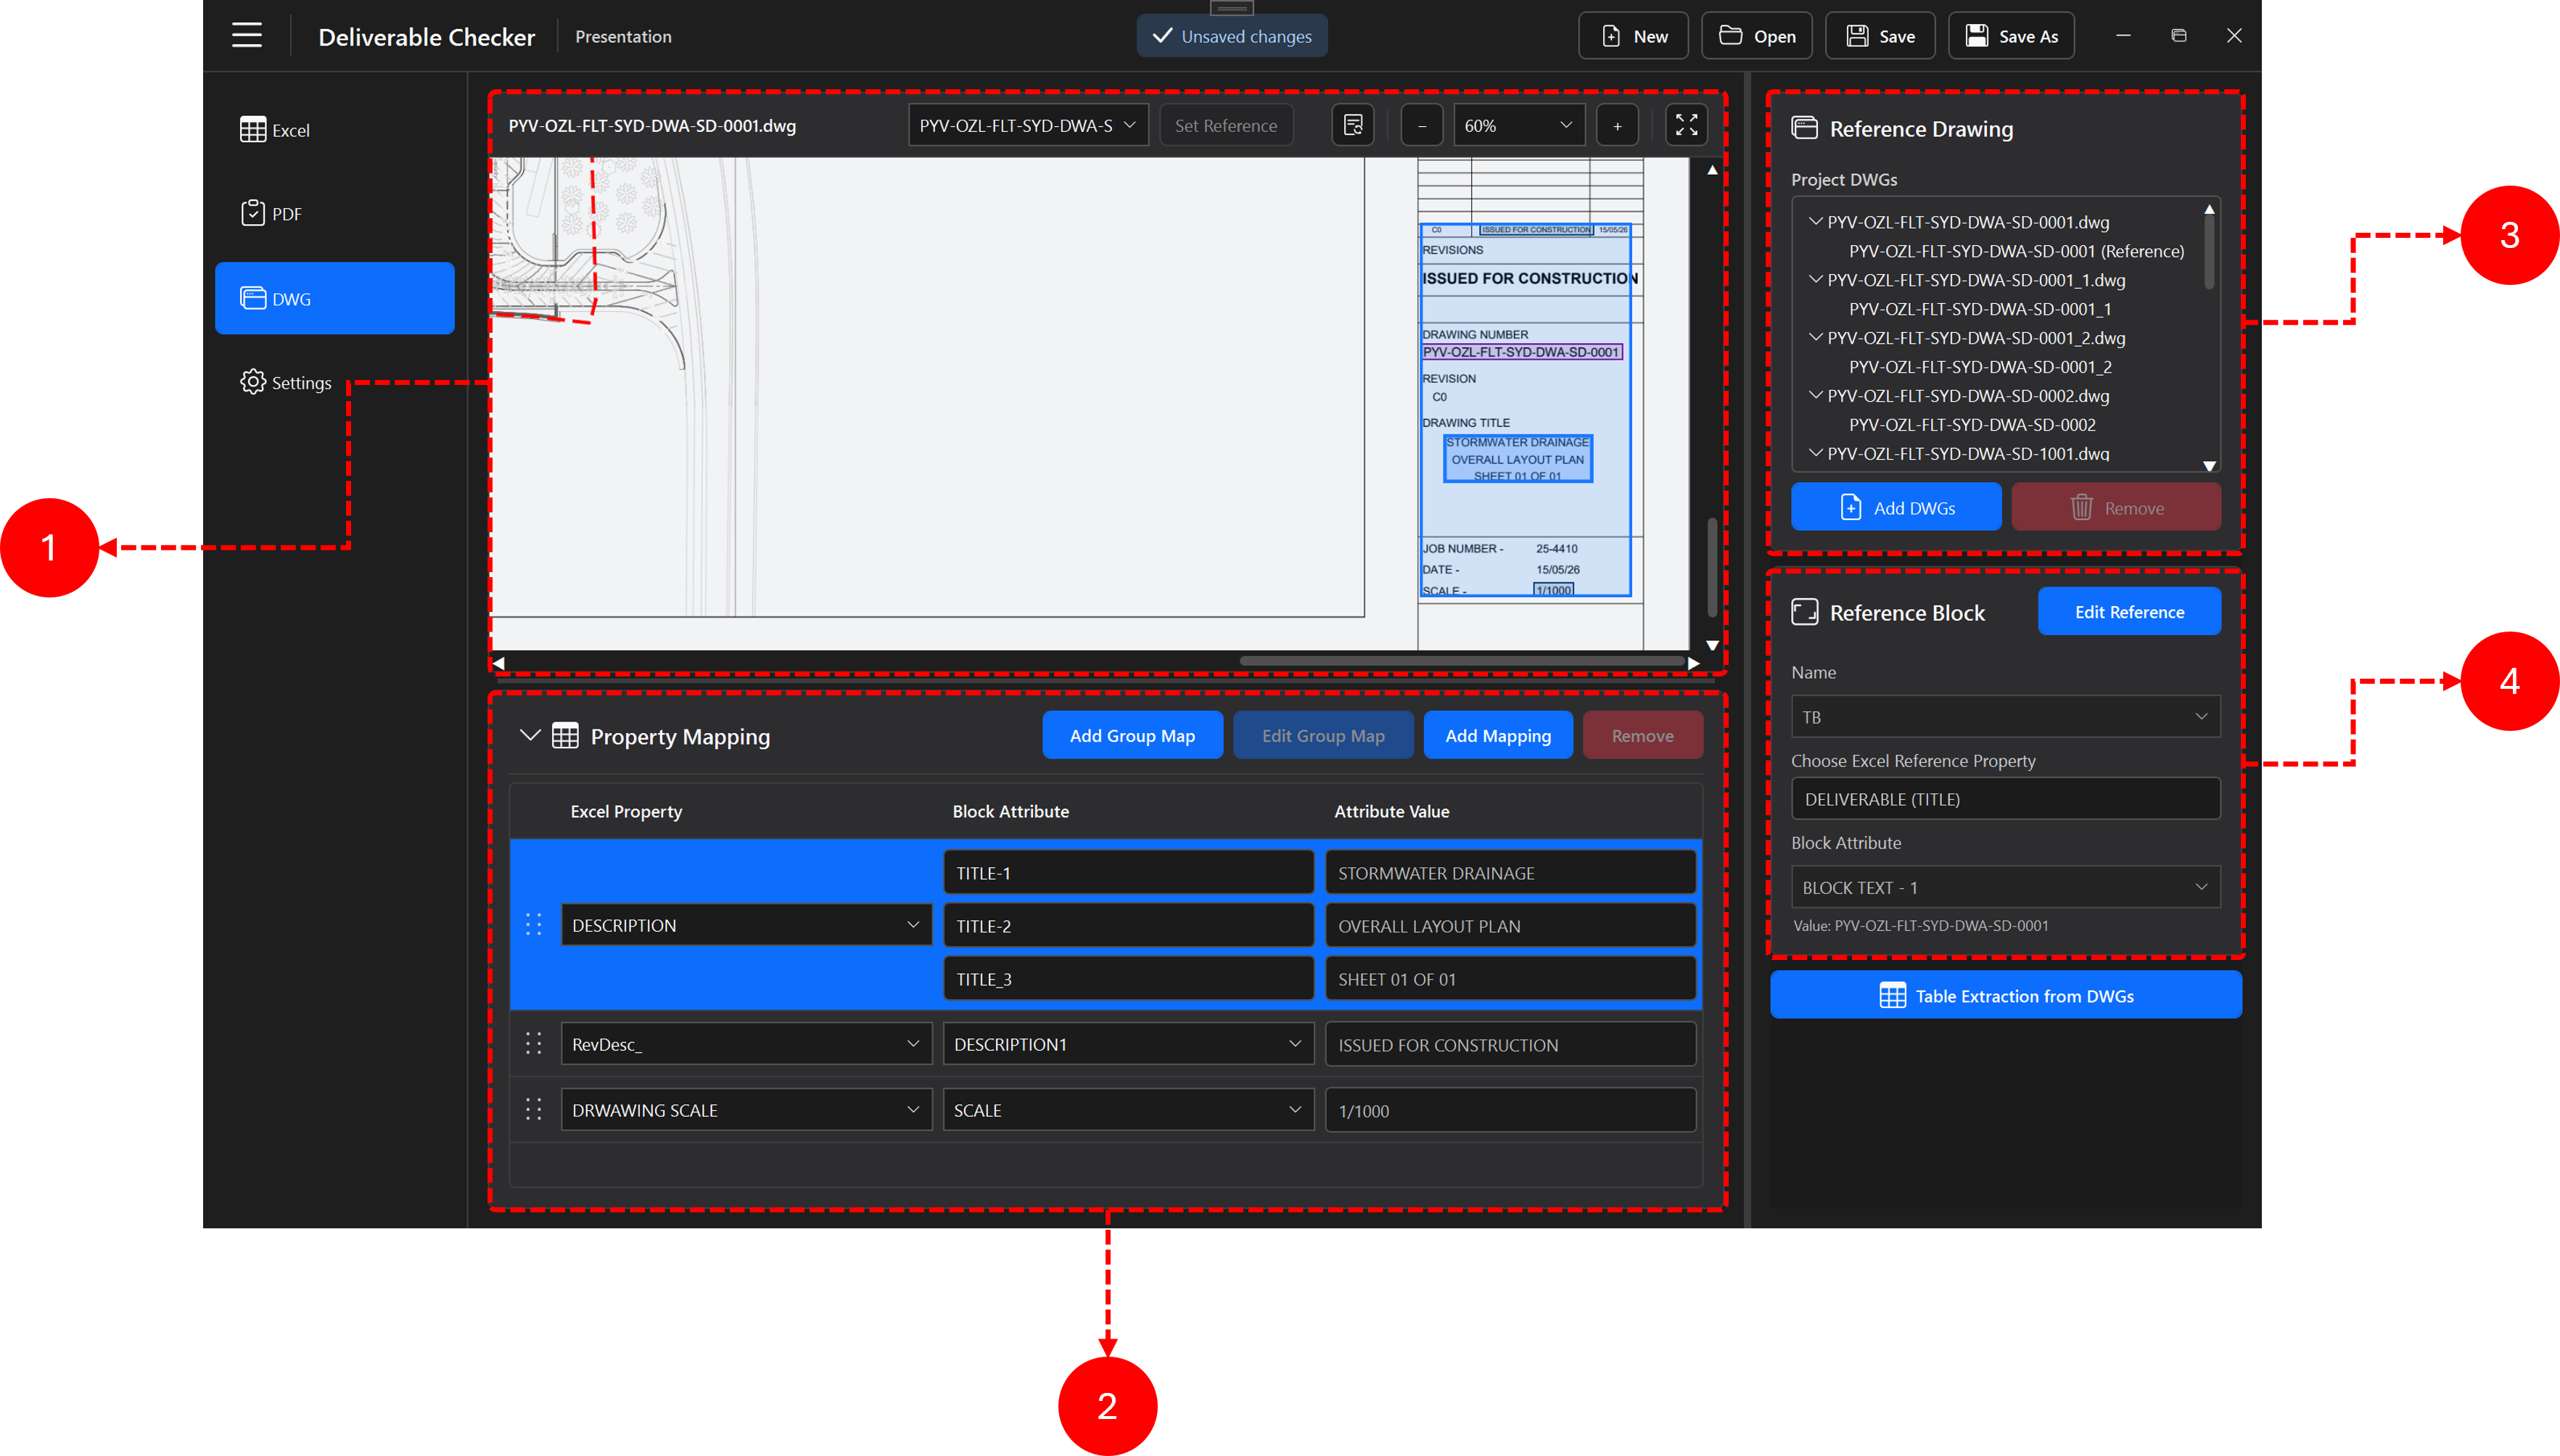Open the 60% zoom level dropdown
The width and height of the screenshot is (2560, 1456).
1518,125
